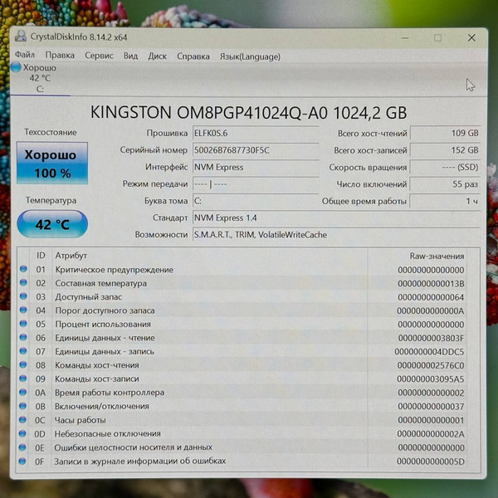Viewport: 498px width, 498px height.
Task: Click status dot of Небезопасные отключения row
Action: tap(22, 433)
